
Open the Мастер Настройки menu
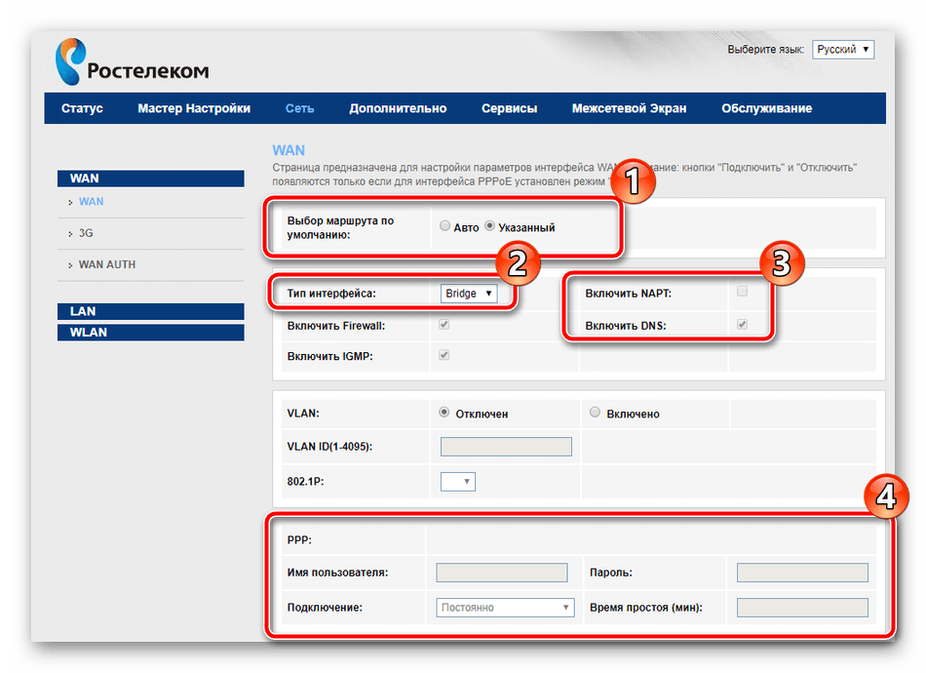pos(194,108)
